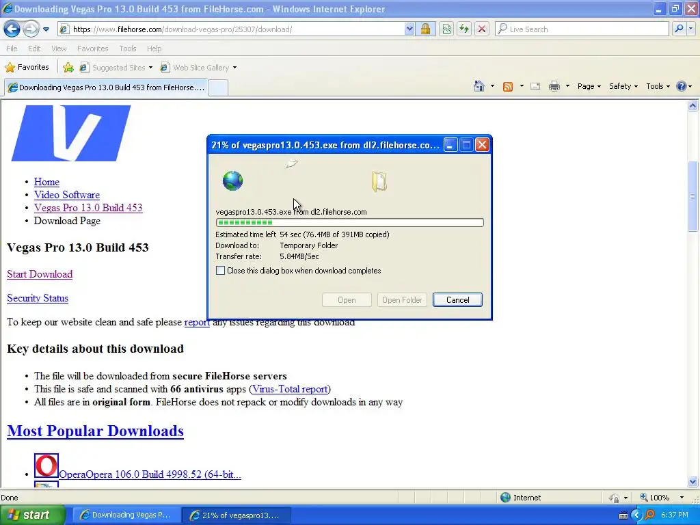Open the Favorites menu

click(x=92, y=49)
